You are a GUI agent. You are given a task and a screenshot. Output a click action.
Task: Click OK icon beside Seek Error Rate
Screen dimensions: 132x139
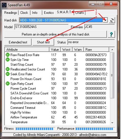8,74
